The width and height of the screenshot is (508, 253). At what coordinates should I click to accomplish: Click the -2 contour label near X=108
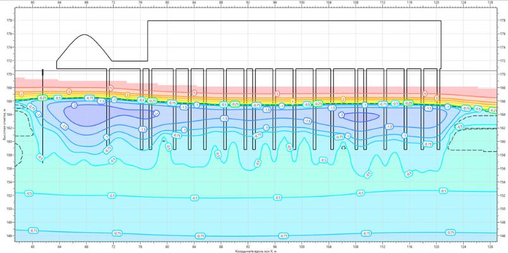click(x=342, y=115)
